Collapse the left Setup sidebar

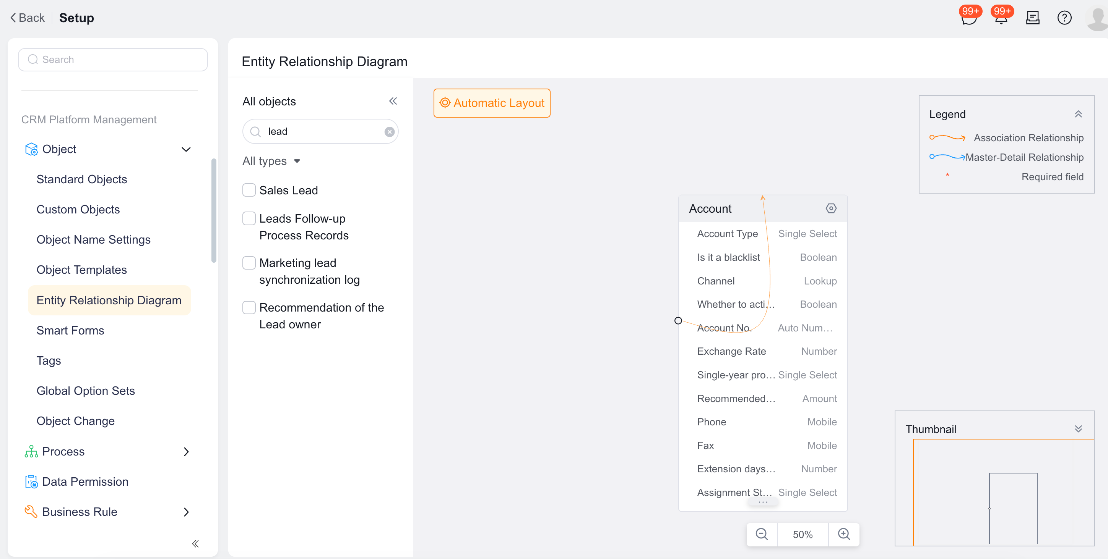point(195,543)
